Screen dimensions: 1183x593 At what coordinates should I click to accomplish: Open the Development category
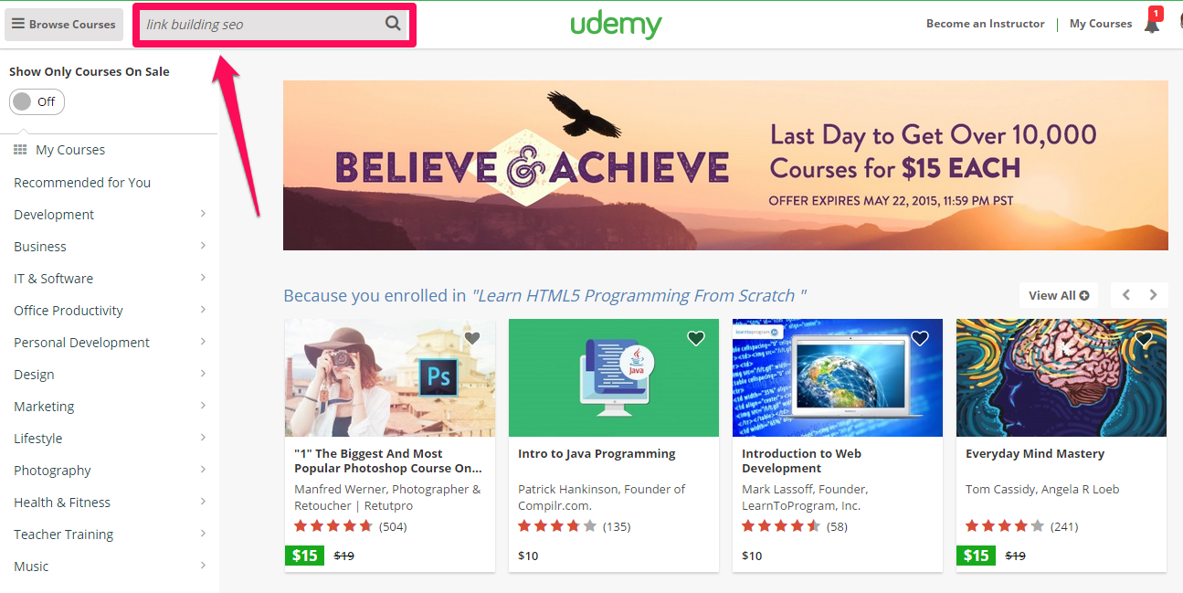click(x=54, y=215)
